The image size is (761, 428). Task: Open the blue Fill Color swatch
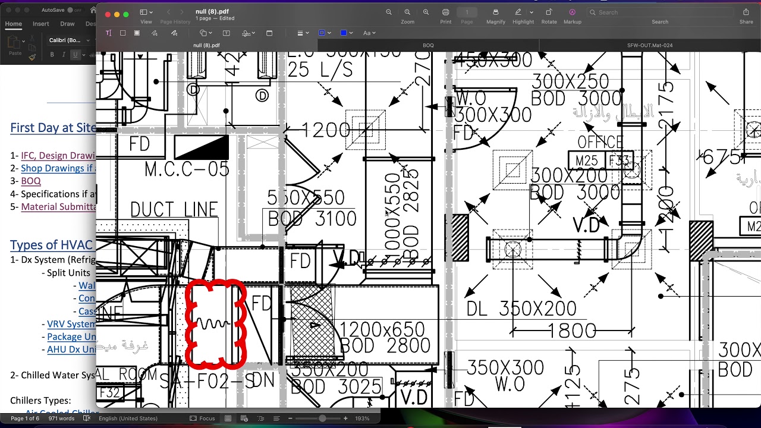(346, 33)
